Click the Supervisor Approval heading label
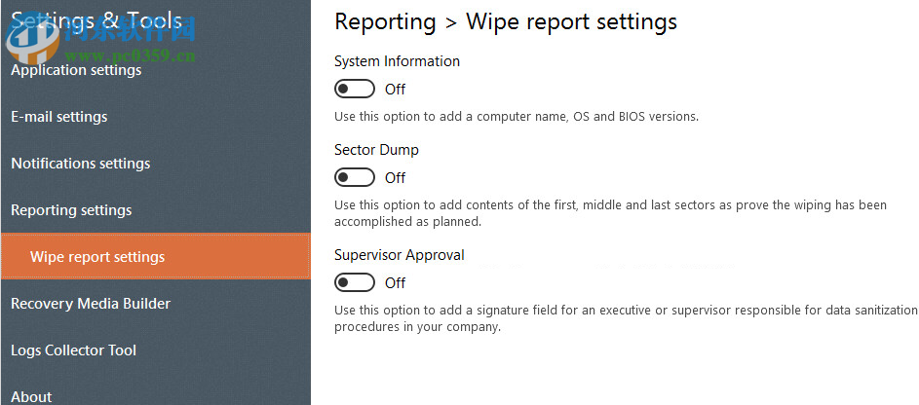Image resolution: width=919 pixels, height=405 pixels. (400, 255)
